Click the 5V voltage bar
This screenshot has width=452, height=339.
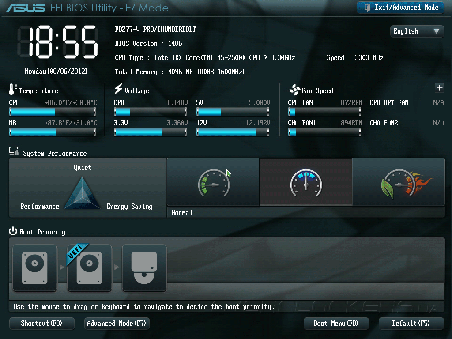click(233, 112)
